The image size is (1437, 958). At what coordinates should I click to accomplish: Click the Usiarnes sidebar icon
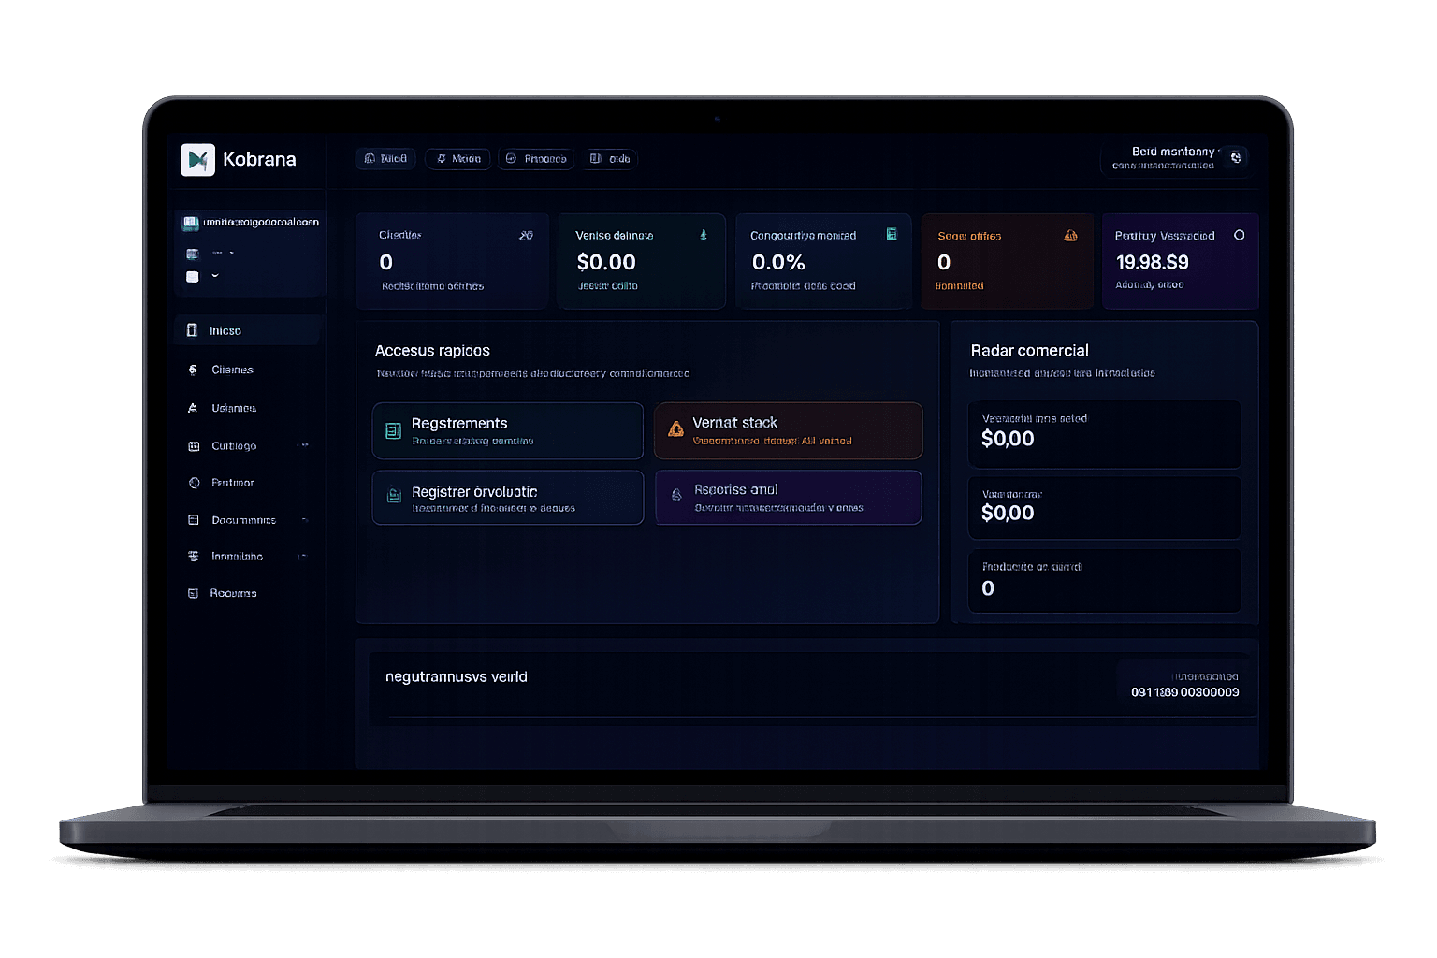click(x=193, y=408)
